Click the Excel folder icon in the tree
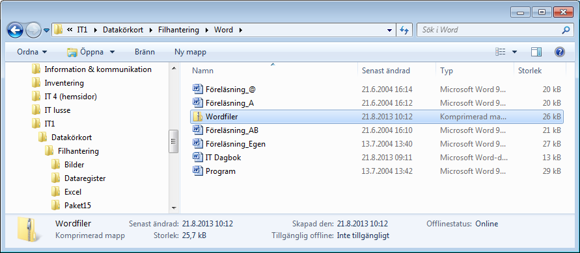 [55, 192]
